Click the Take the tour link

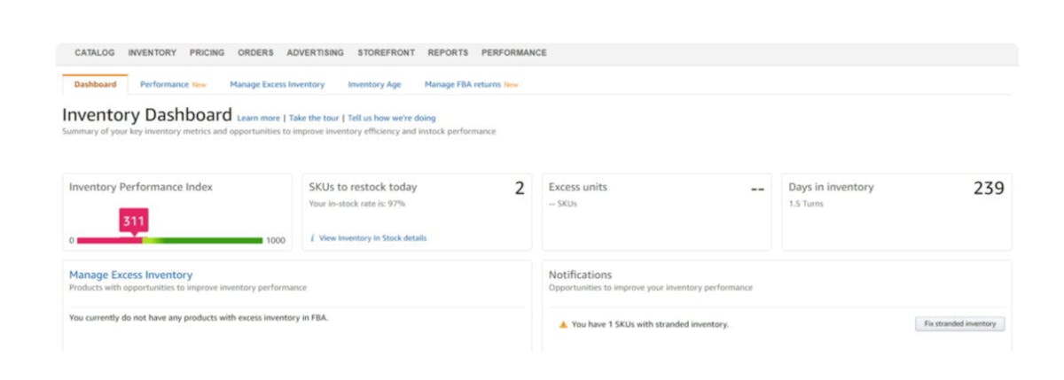coord(314,118)
